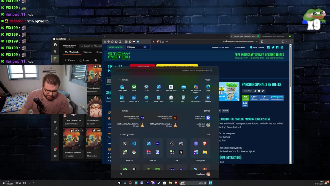Open StickyPiston Instagram icon
The width and height of the screenshot is (330, 186).
tap(282, 47)
